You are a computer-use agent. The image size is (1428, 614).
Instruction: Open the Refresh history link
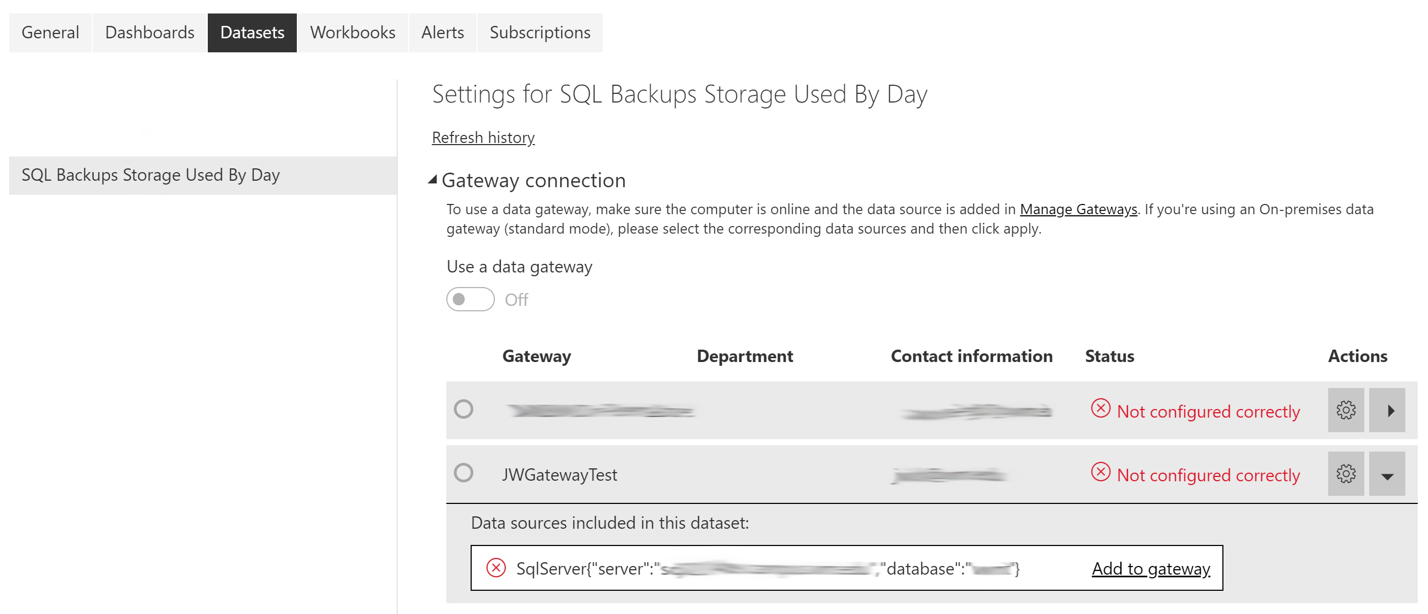coord(483,138)
